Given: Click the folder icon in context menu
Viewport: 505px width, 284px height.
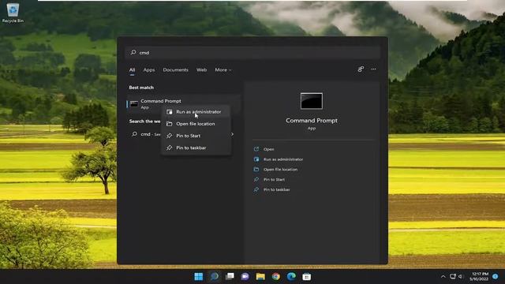Looking at the screenshot, I should point(170,124).
